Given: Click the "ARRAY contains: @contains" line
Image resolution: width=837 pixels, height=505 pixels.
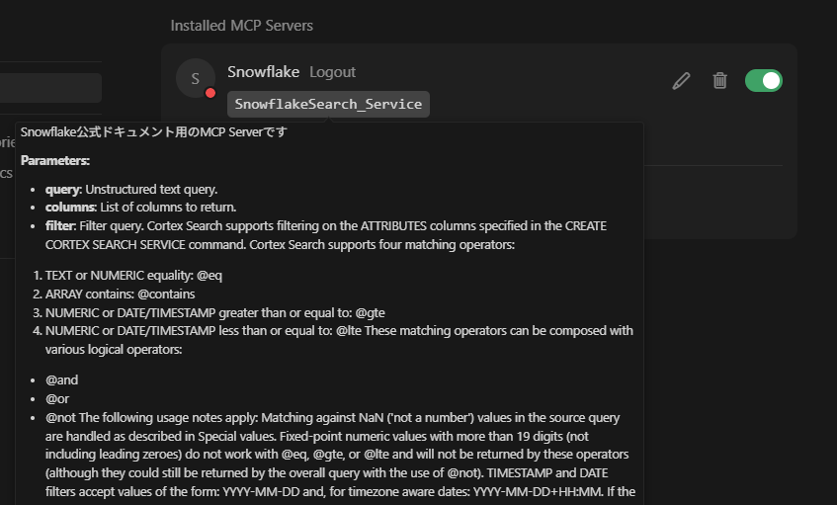Looking at the screenshot, I should pyautogui.click(x=120, y=294).
